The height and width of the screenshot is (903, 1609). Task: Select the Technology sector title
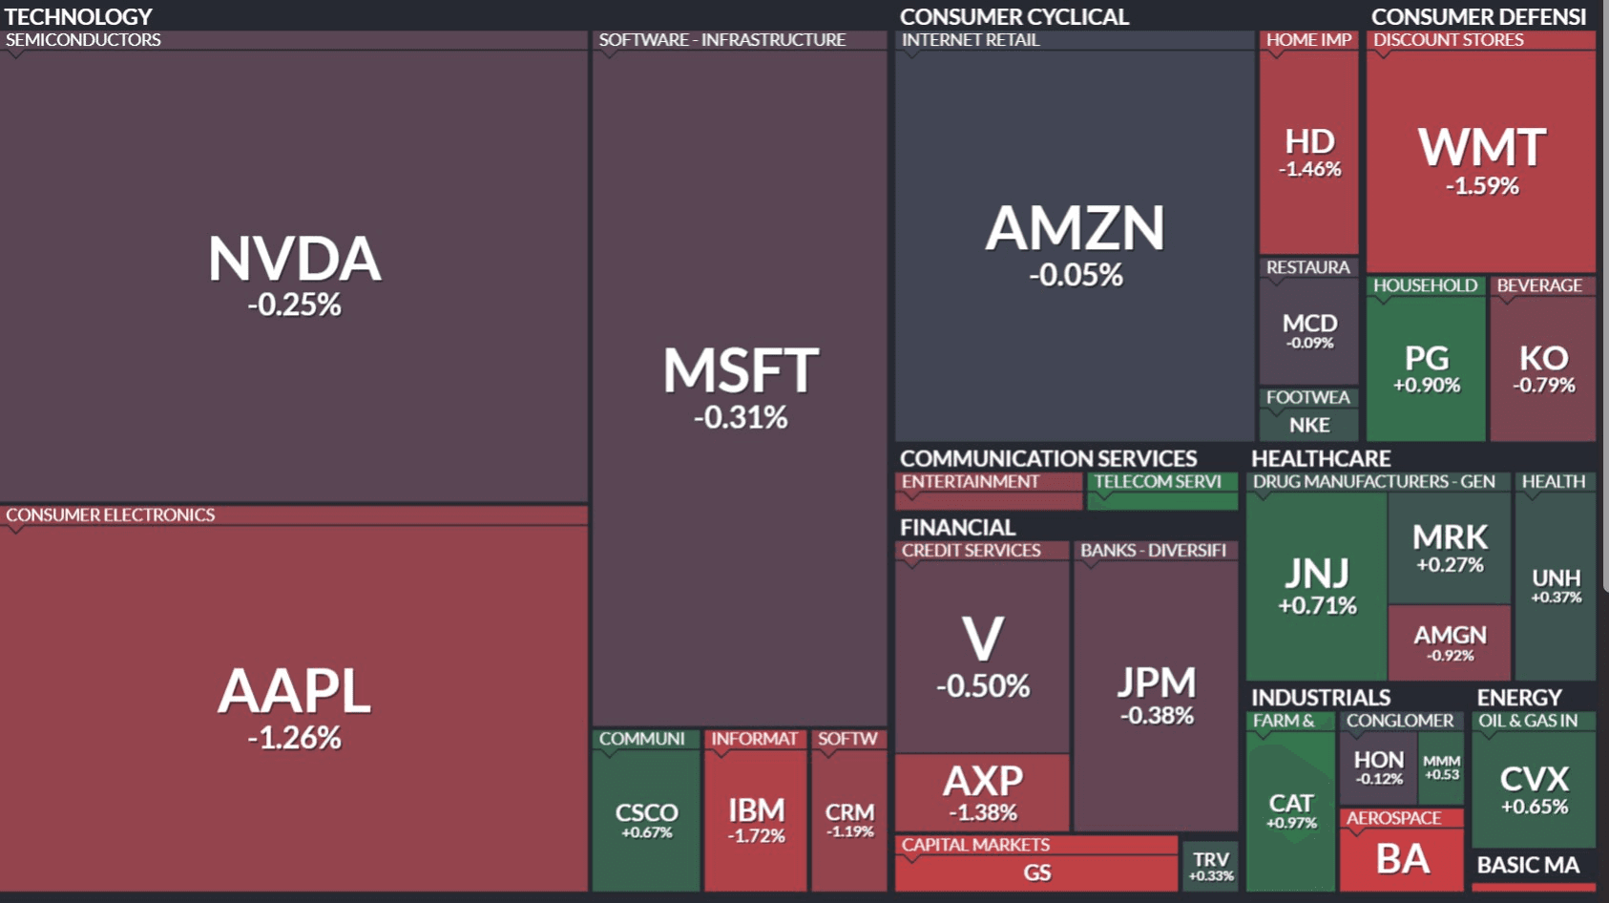click(x=78, y=16)
